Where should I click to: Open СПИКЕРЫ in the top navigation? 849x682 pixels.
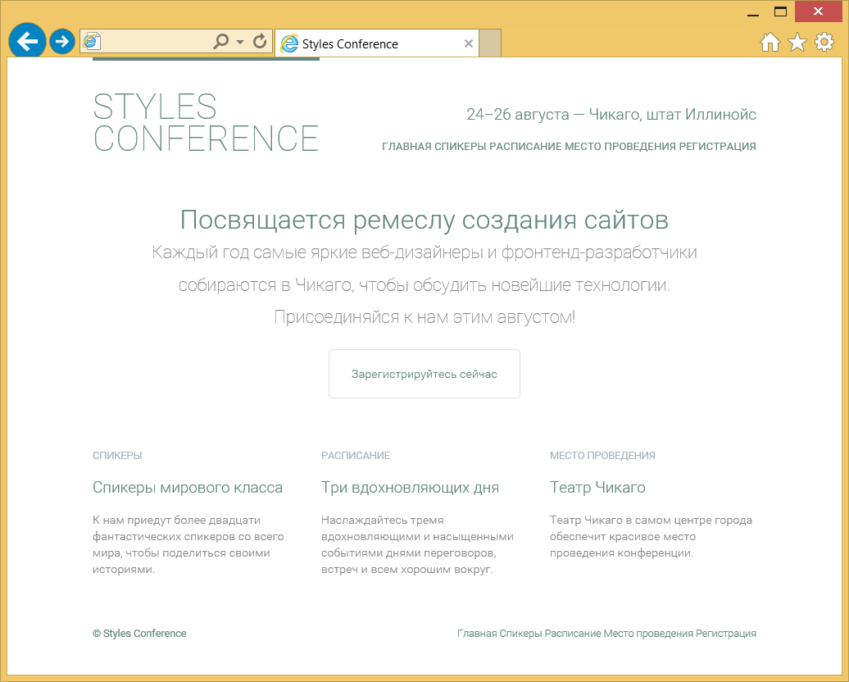[460, 147]
